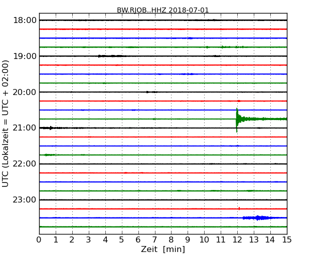Screen dimensions: 326x260
Task: Click the plot title BW.RJOB..HHZ 2018-07-01
Action: [163, 10]
